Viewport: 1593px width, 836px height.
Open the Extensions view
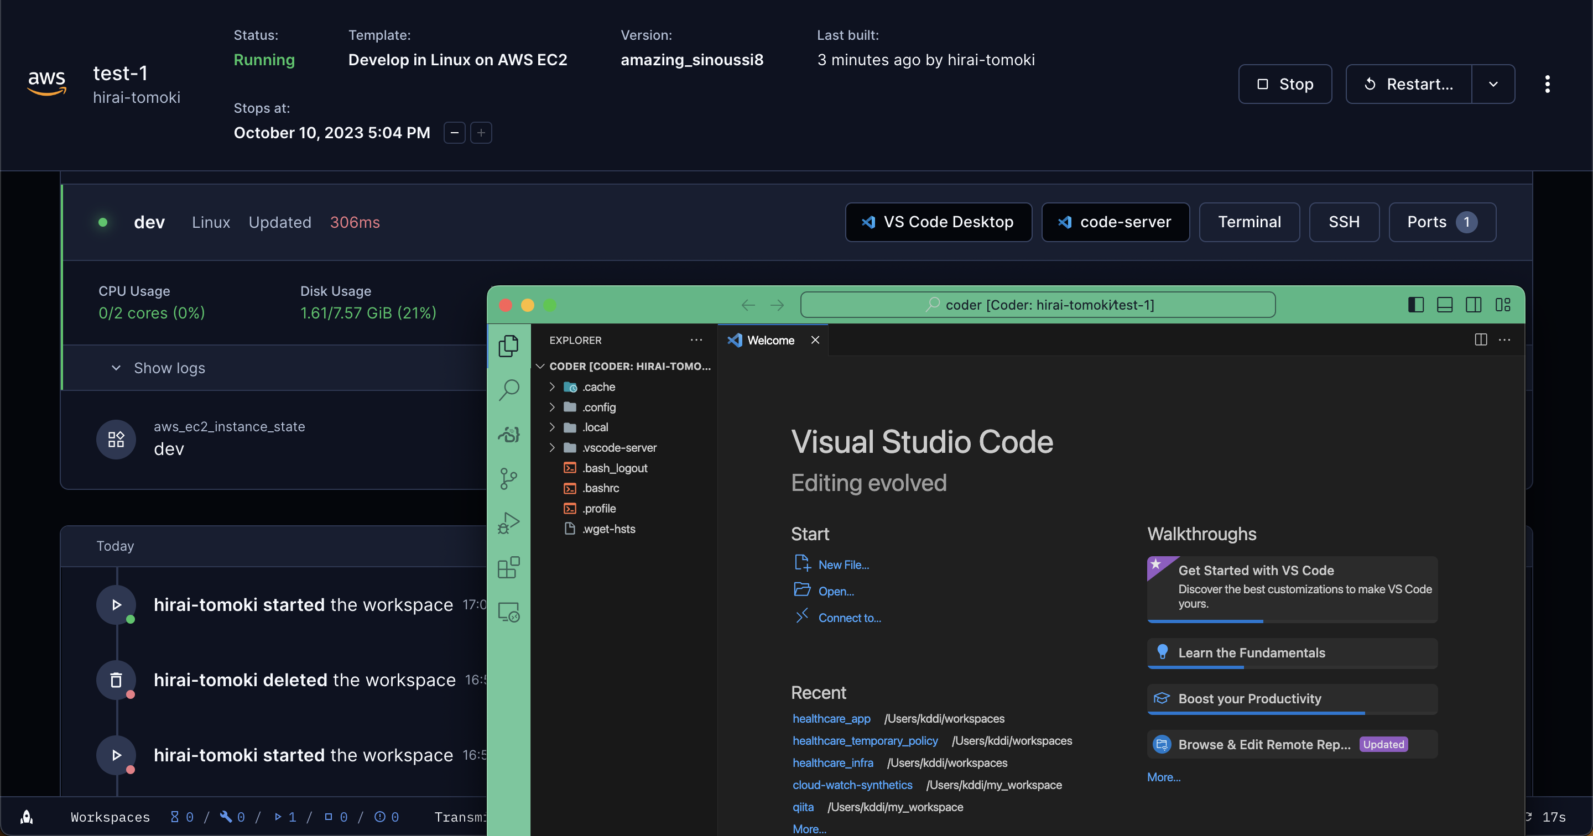click(509, 567)
